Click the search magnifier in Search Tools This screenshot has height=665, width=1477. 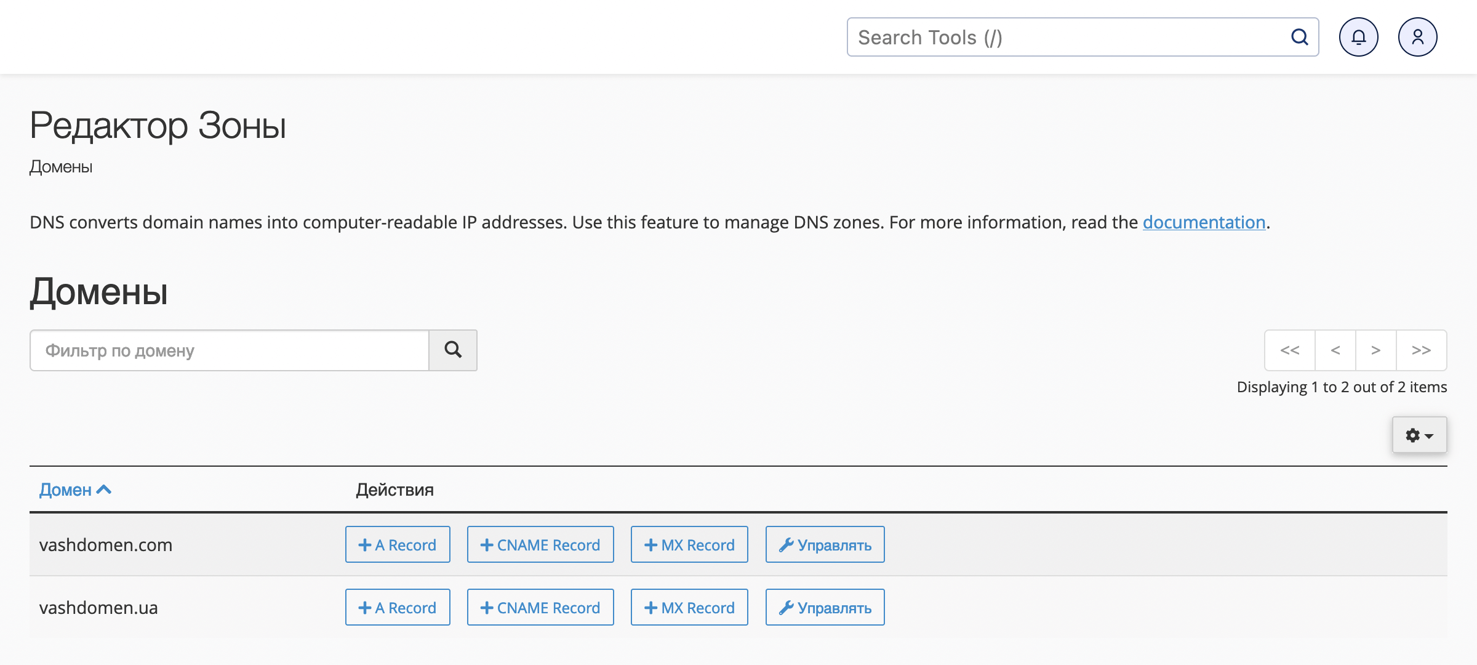coord(1299,37)
